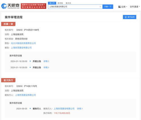Click the 应用 grid icon
This screenshot has height=120, width=141.
click(120, 7)
